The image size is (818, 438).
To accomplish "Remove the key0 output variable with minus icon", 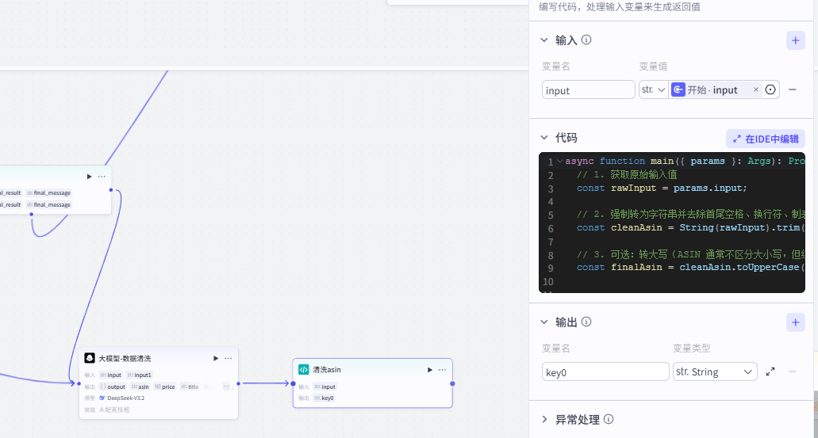I will click(793, 371).
